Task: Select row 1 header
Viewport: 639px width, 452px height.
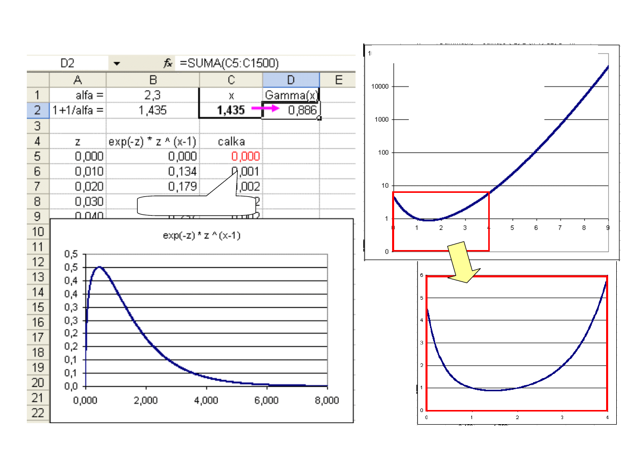Action: click(38, 95)
